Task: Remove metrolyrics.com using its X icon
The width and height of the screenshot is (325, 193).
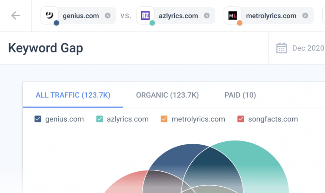Action: click(305, 15)
